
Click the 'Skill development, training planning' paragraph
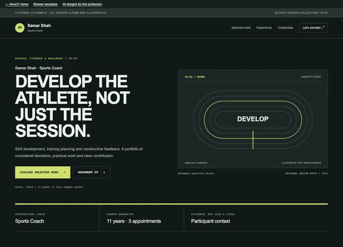(79, 152)
